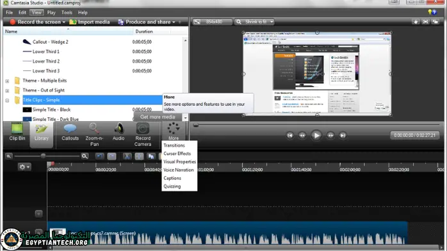Choose Quizzing from the More menu
447x251 pixels.
coord(172,186)
